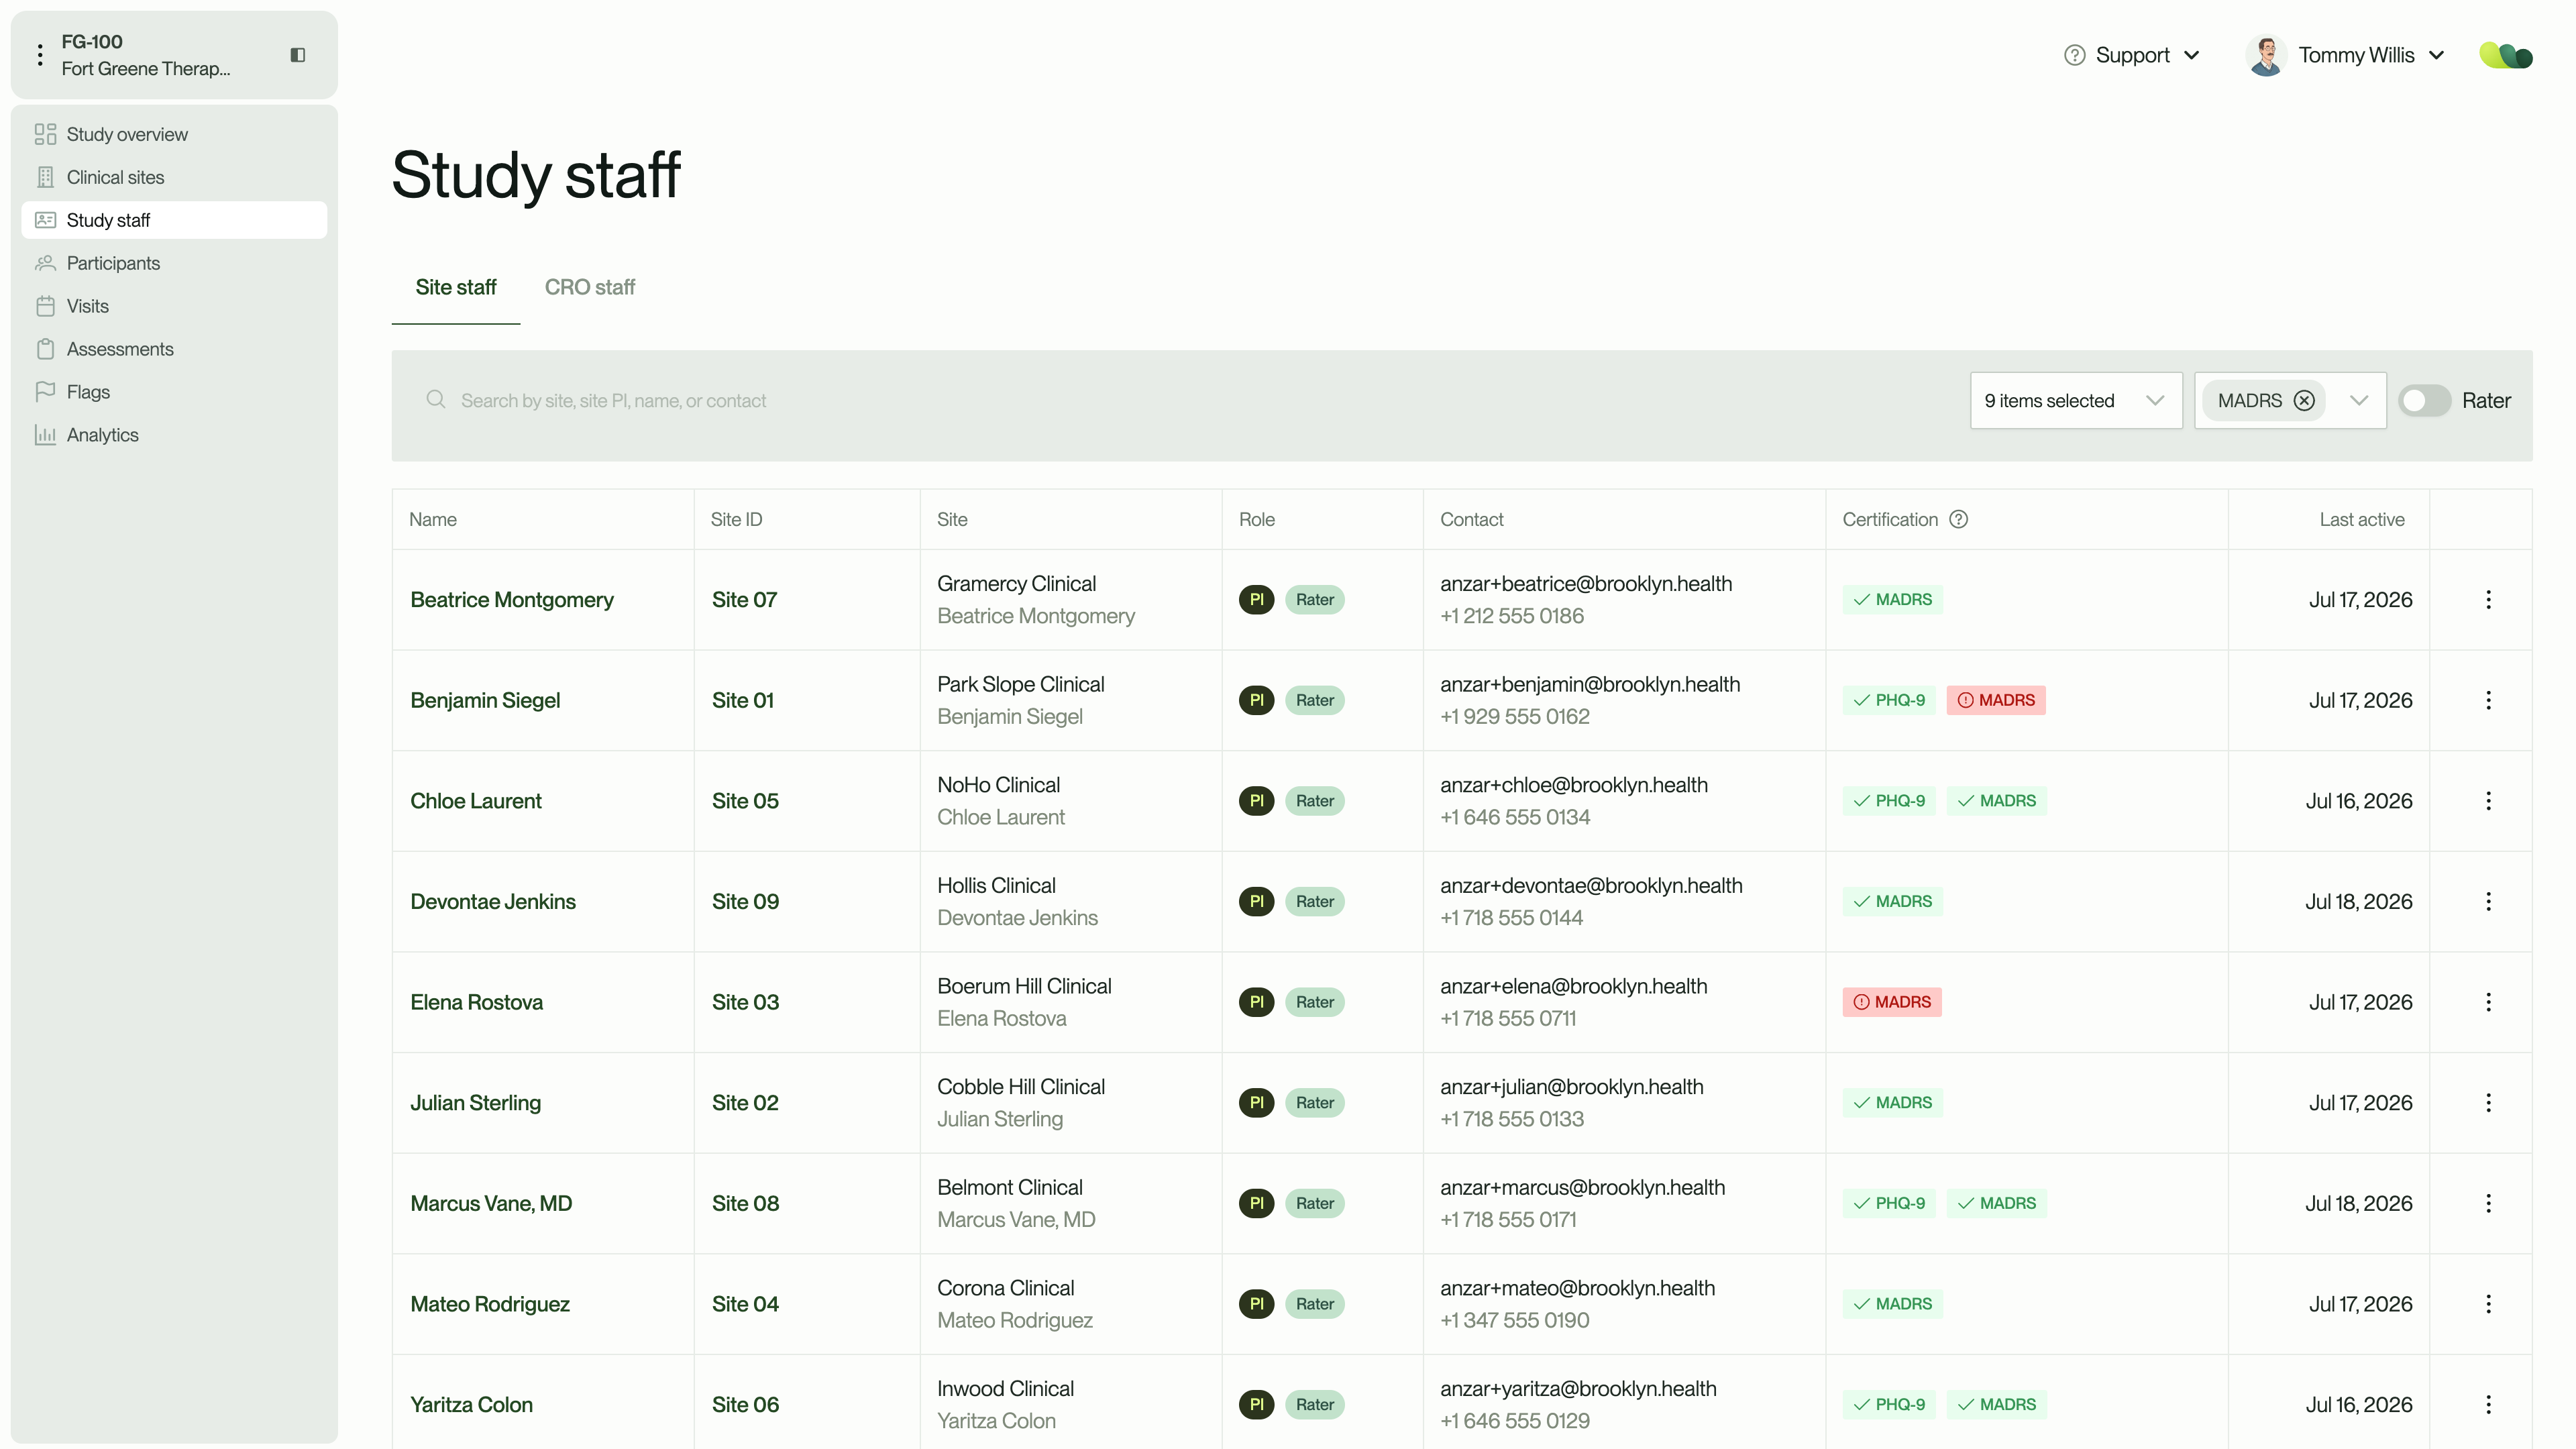Toggle the Rater filter switch
Viewport: 2576px width, 1449px height.
2424,400
